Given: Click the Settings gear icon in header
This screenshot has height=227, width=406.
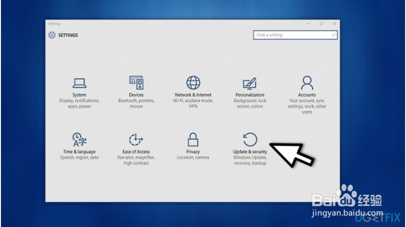Looking at the screenshot, I should (52, 35).
